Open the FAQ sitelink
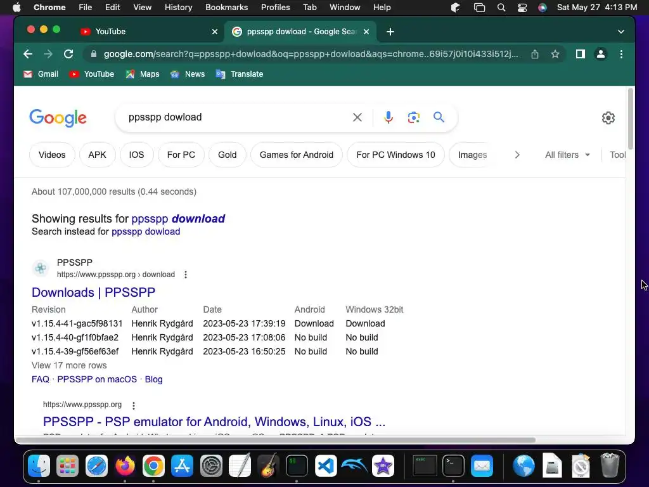Viewport: 649px width, 487px height. click(40, 379)
